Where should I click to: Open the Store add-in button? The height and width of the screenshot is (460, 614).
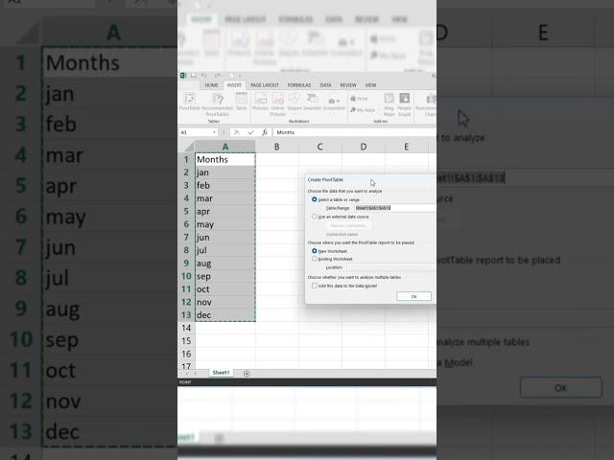click(x=359, y=99)
